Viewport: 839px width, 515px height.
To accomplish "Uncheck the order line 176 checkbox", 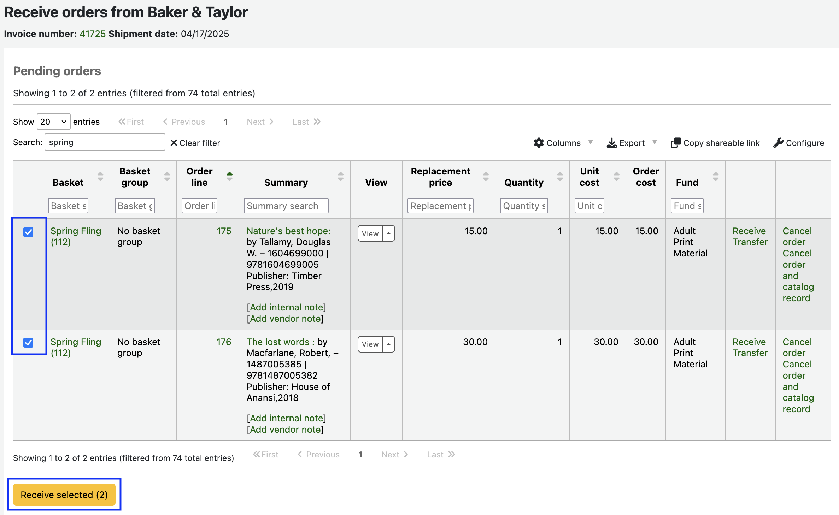I will (x=28, y=343).
